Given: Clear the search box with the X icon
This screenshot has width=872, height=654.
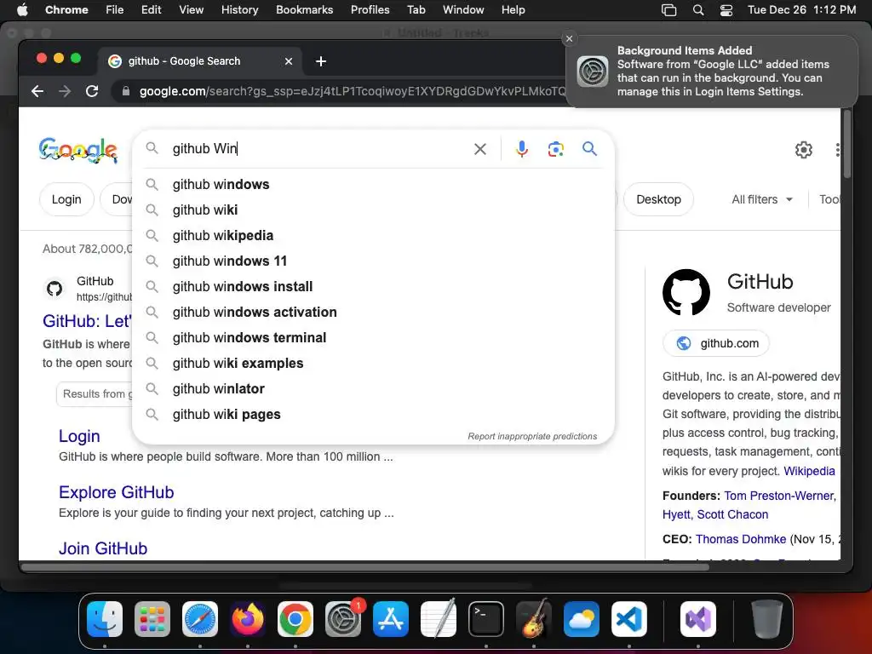Looking at the screenshot, I should click(480, 149).
